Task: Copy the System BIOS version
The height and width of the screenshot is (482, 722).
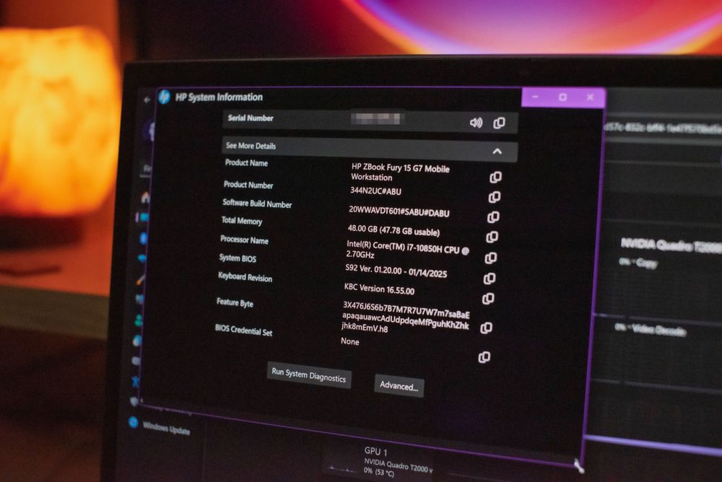Action: tap(490, 278)
